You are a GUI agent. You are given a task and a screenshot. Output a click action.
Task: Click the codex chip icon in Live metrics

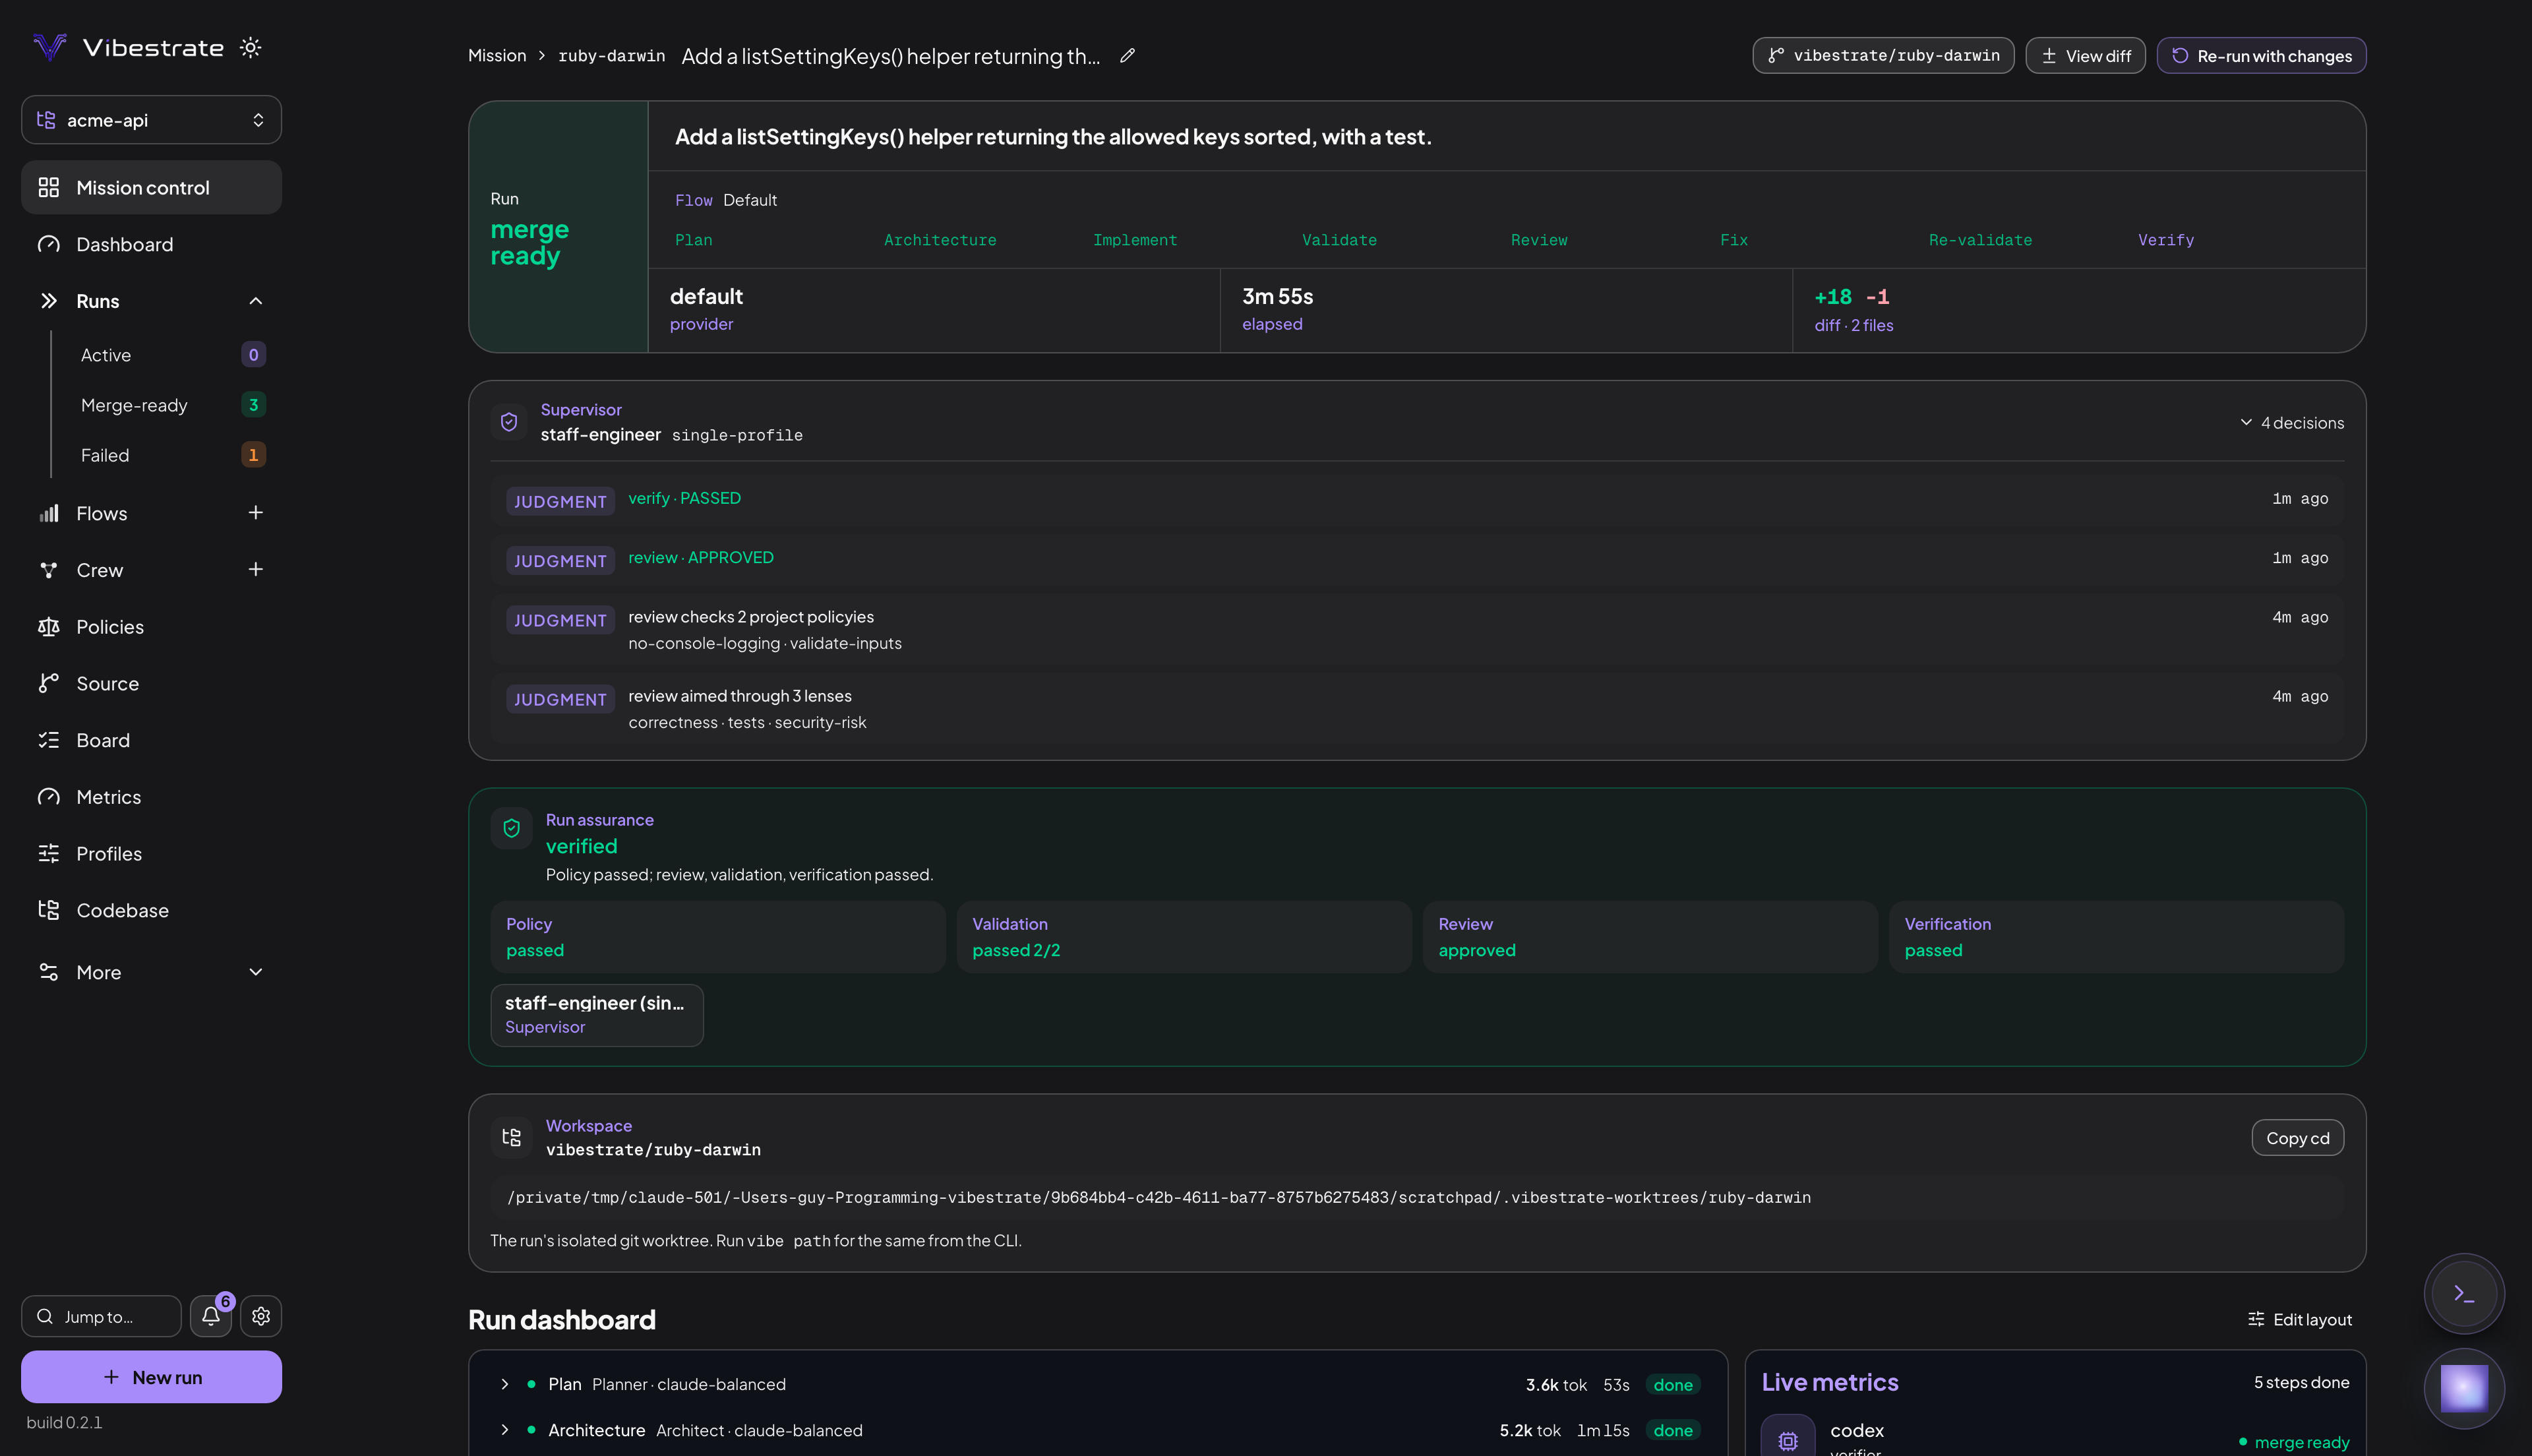1788,1436
